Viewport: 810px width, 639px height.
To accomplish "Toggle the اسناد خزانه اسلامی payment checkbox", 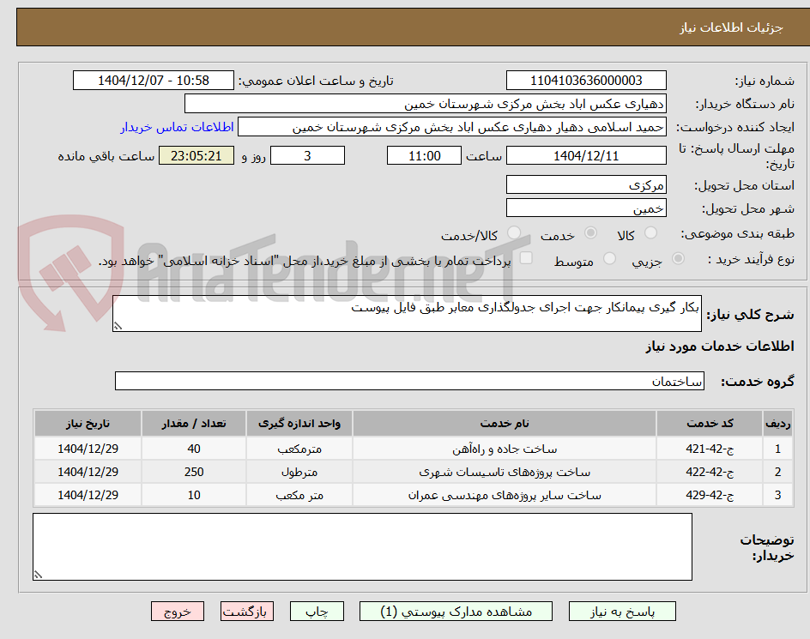I will [x=526, y=258].
